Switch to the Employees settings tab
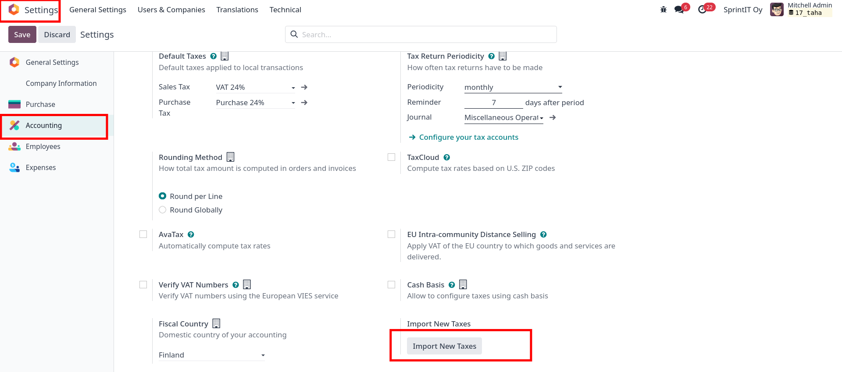This screenshot has height=372, width=842. click(43, 146)
